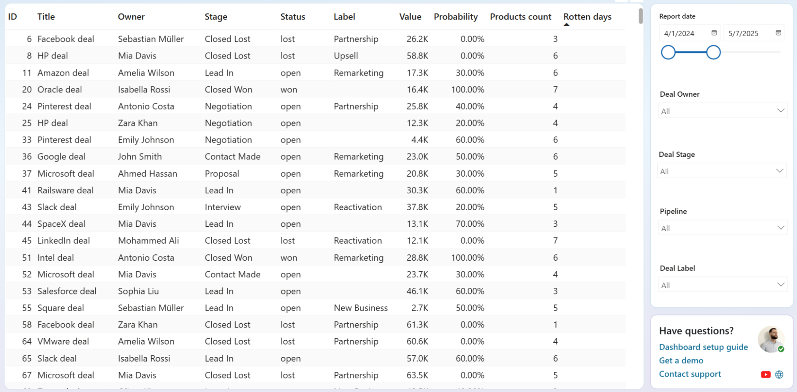Follow the Get a demo link
The image size is (797, 392).
tap(681, 361)
